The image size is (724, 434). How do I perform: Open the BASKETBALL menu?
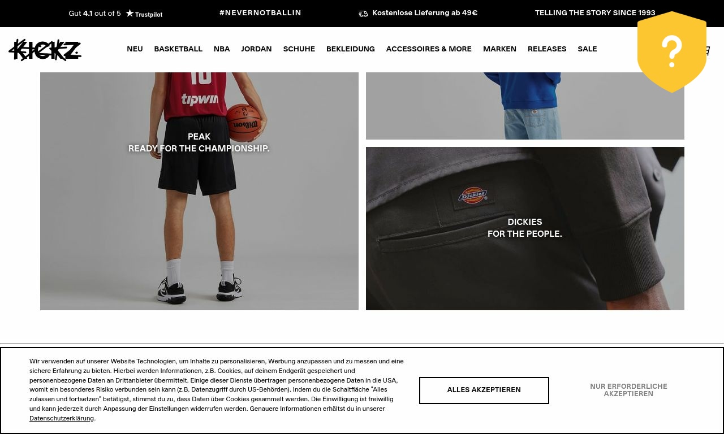pos(178,49)
